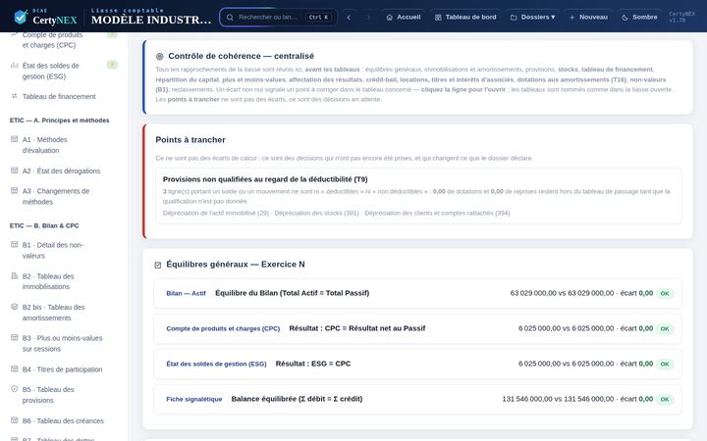
Task: Open B5 · Tableau des provisions
Action: tap(63, 395)
